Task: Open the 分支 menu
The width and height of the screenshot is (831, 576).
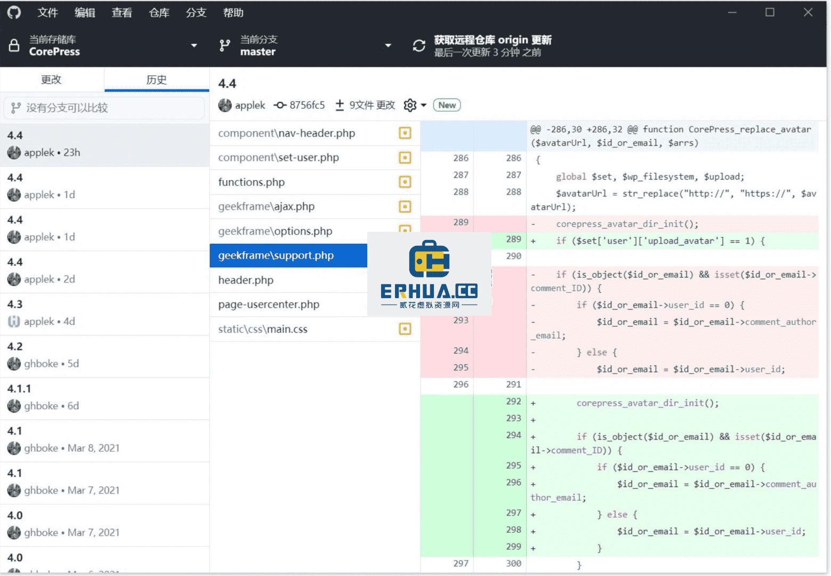Action: (196, 12)
